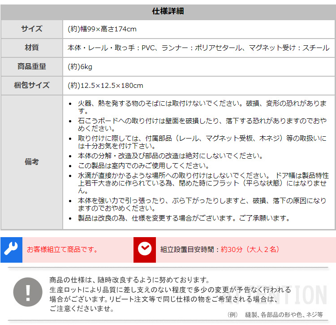Click the size value 幅99×高さ174cm
This screenshot has width=336, height=325.
tap(102, 29)
